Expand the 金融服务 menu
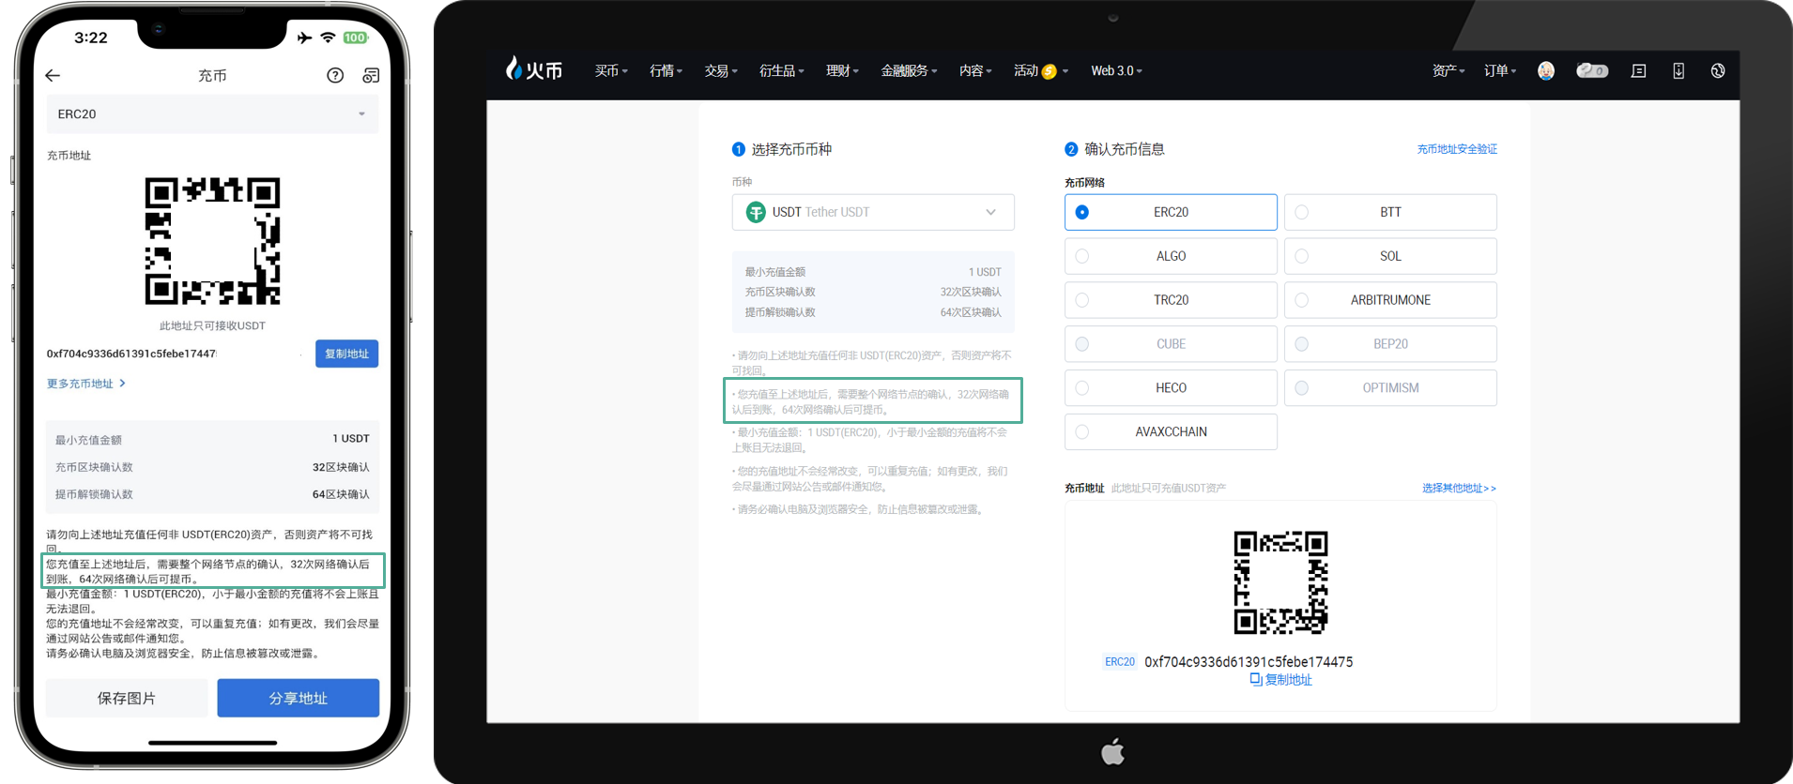This screenshot has height=784, width=1793. (x=909, y=71)
